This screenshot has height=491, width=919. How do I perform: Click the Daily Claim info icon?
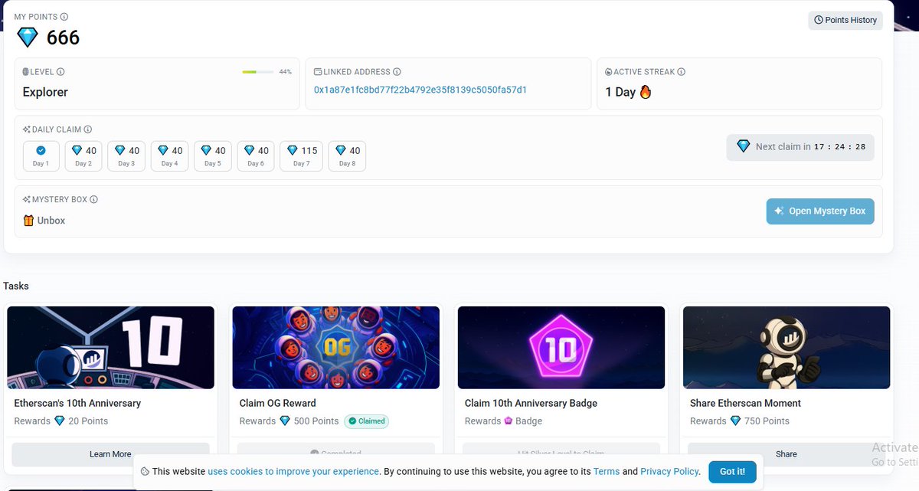pyautogui.click(x=88, y=130)
